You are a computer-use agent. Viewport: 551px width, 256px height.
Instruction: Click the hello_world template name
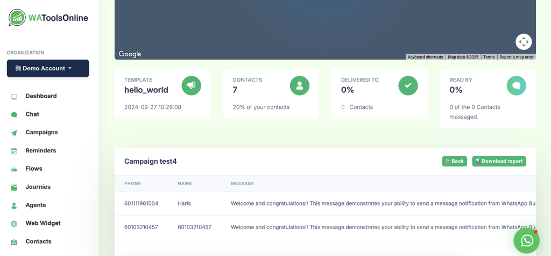(146, 90)
